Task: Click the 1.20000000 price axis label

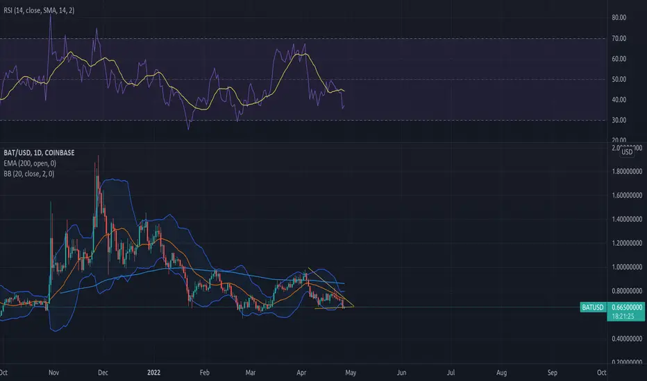Action: (627, 243)
